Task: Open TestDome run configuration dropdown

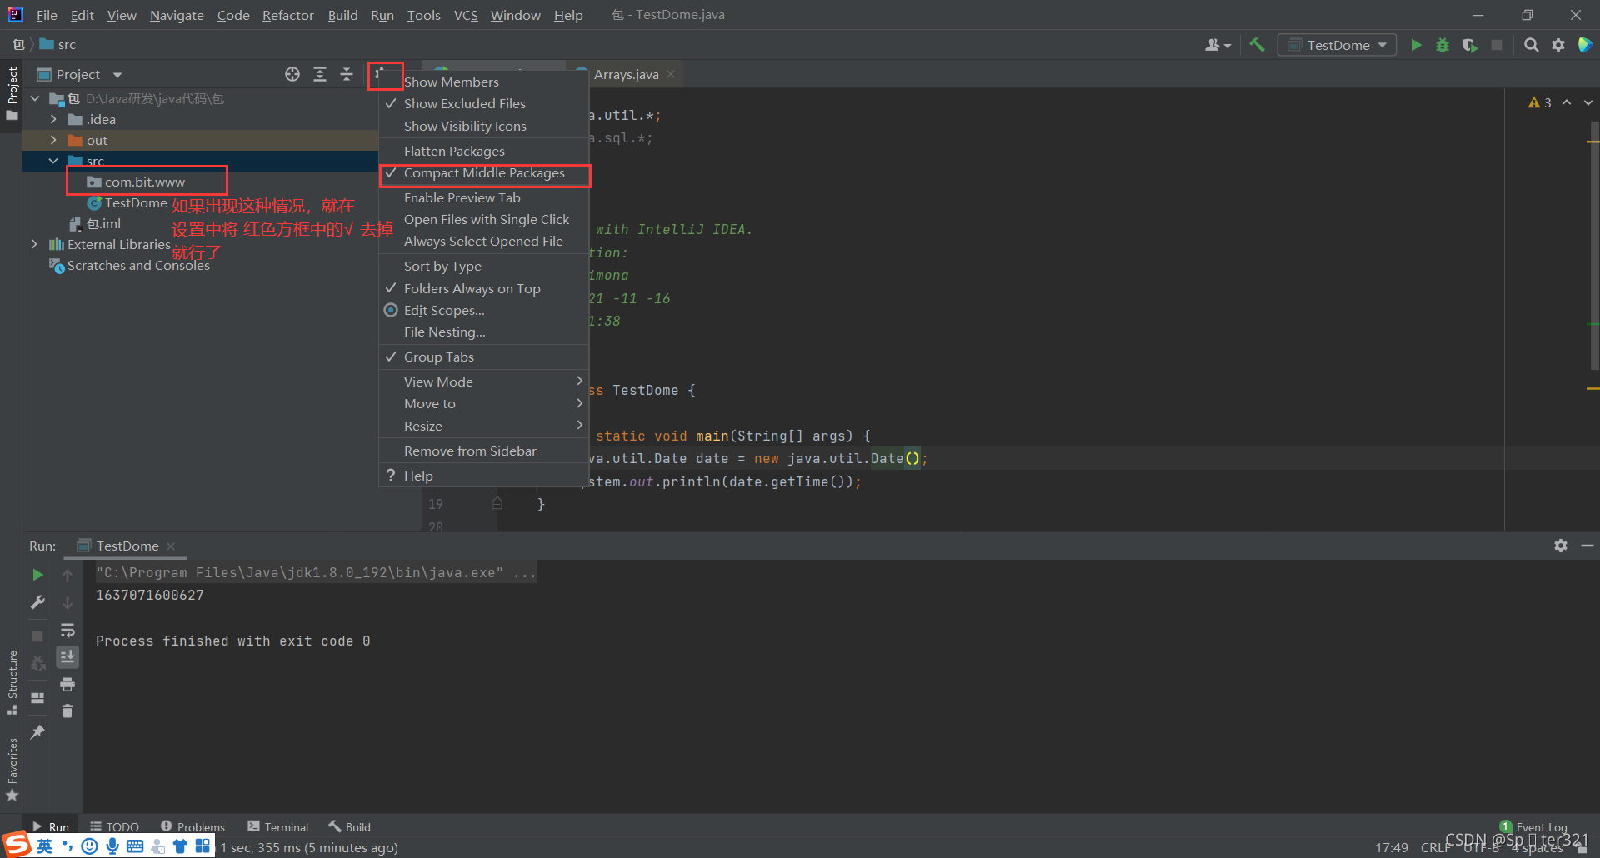Action: click(1337, 45)
